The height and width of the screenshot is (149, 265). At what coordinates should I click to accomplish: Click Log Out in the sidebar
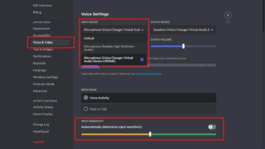point(38,142)
